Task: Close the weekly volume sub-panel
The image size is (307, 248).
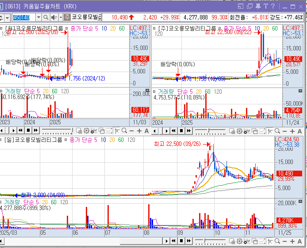Action: pyautogui.click(x=300, y=91)
